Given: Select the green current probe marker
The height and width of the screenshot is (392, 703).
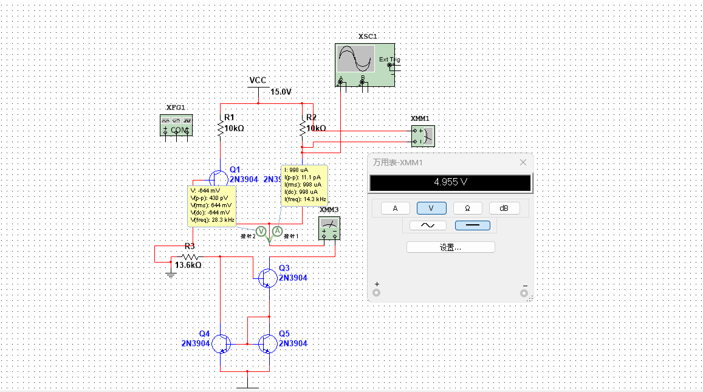Looking at the screenshot, I should pos(278,232).
